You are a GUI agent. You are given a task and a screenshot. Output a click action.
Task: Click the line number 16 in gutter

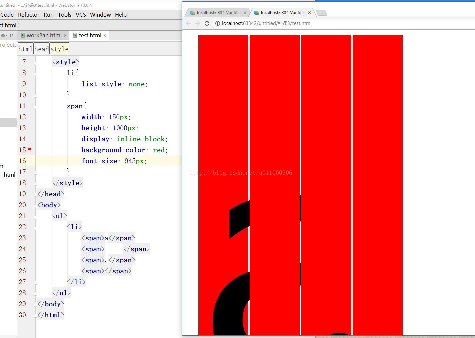(x=22, y=161)
